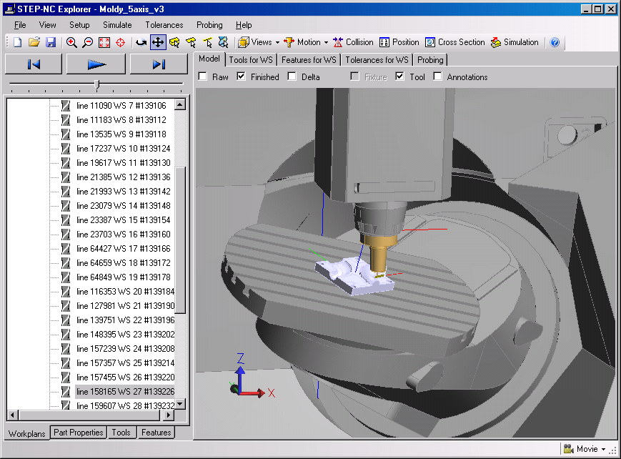Image resolution: width=621 pixels, height=459 pixels.
Task: Click the Rotate view arrow icon
Action: point(140,42)
